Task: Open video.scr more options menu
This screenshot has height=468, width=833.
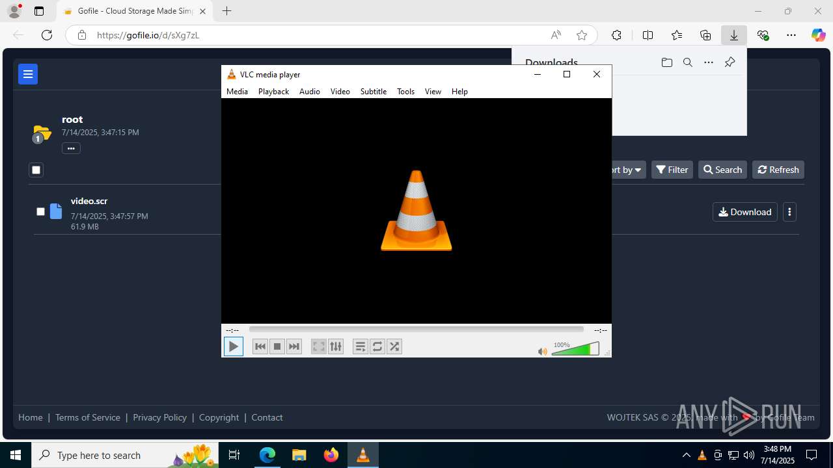Action: [x=789, y=212]
